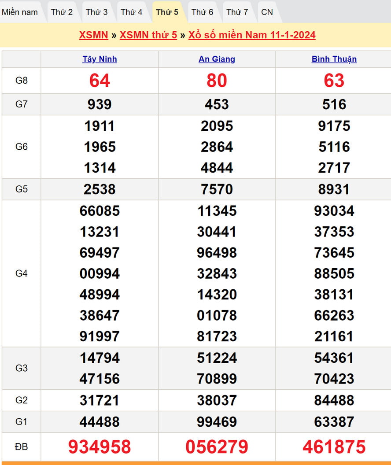
Task: Click Tây Ninh special prize 934958
Action: pyautogui.click(x=100, y=447)
